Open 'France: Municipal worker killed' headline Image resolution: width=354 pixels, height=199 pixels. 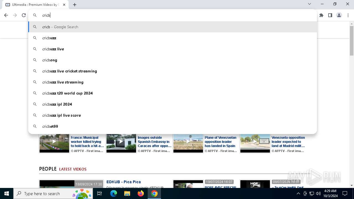(87, 142)
